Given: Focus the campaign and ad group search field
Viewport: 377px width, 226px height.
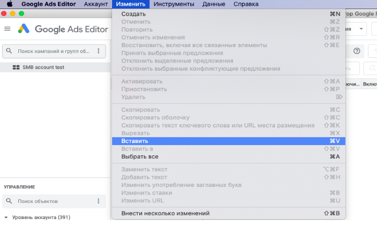Looking at the screenshot, I should point(54,51).
